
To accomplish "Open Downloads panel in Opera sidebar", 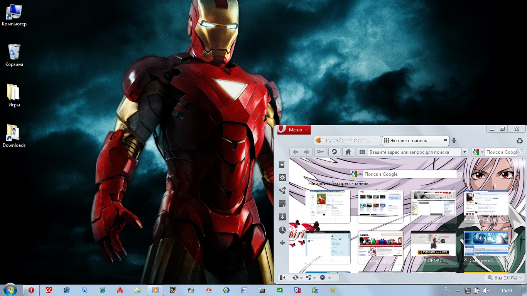I will pyautogui.click(x=282, y=217).
